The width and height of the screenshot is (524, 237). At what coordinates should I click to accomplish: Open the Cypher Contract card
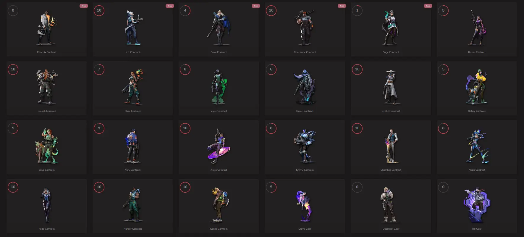click(x=391, y=88)
